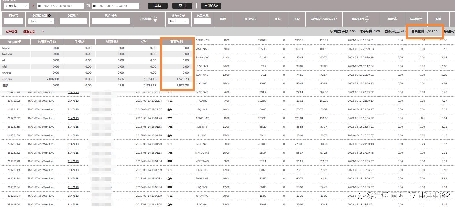Select order number 26128232
The height and width of the screenshot is (208, 455).
pos(14,153)
